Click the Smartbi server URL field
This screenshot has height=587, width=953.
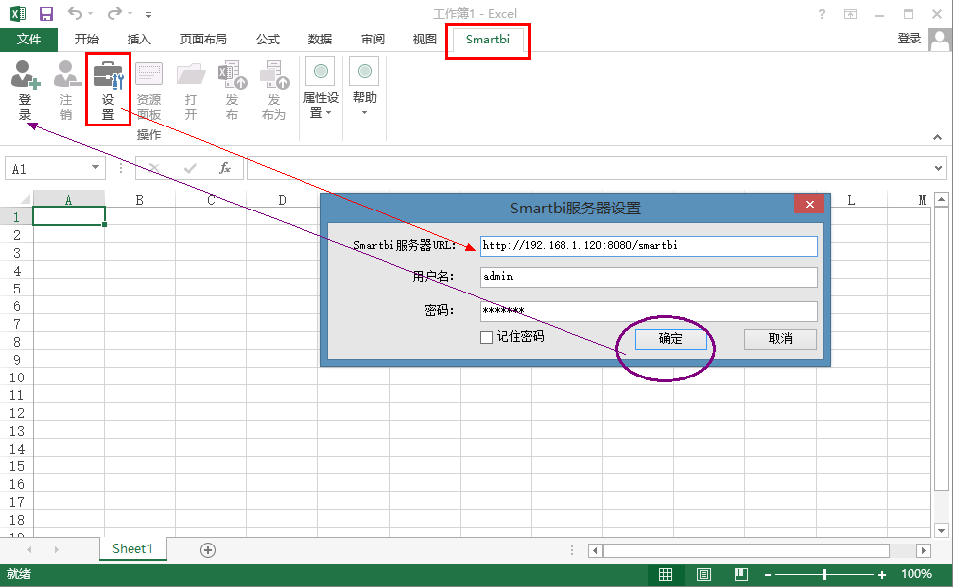[x=649, y=246]
